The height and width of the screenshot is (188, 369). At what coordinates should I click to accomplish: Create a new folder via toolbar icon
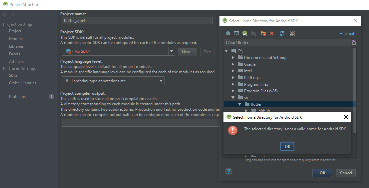pos(263,33)
